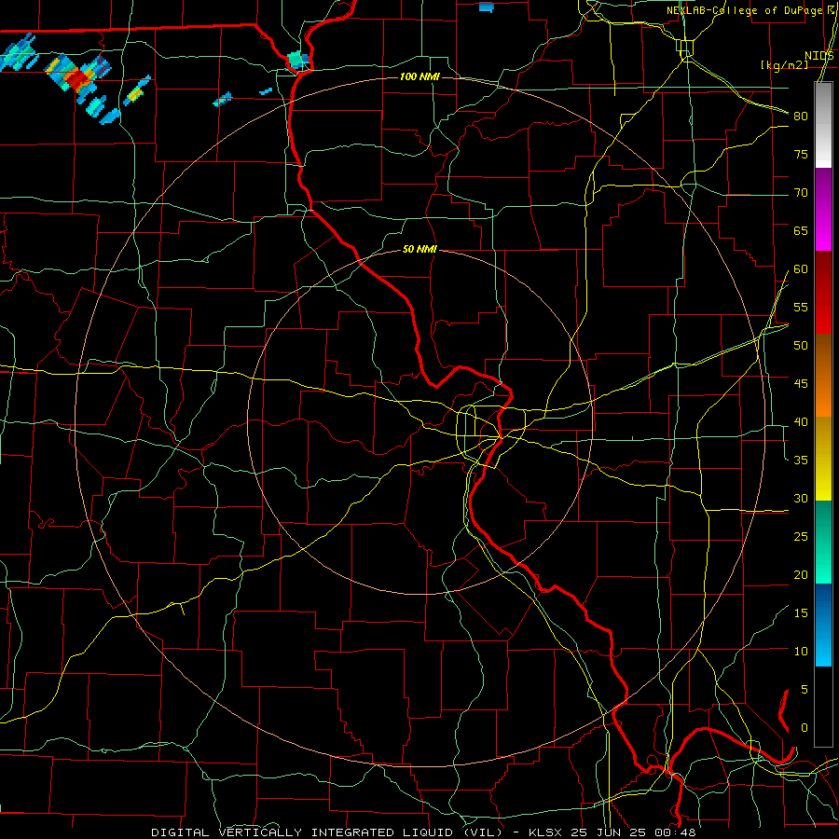The image size is (839, 839).
Task: Pick the blue segment of the color bar
Action: pyautogui.click(x=823, y=625)
